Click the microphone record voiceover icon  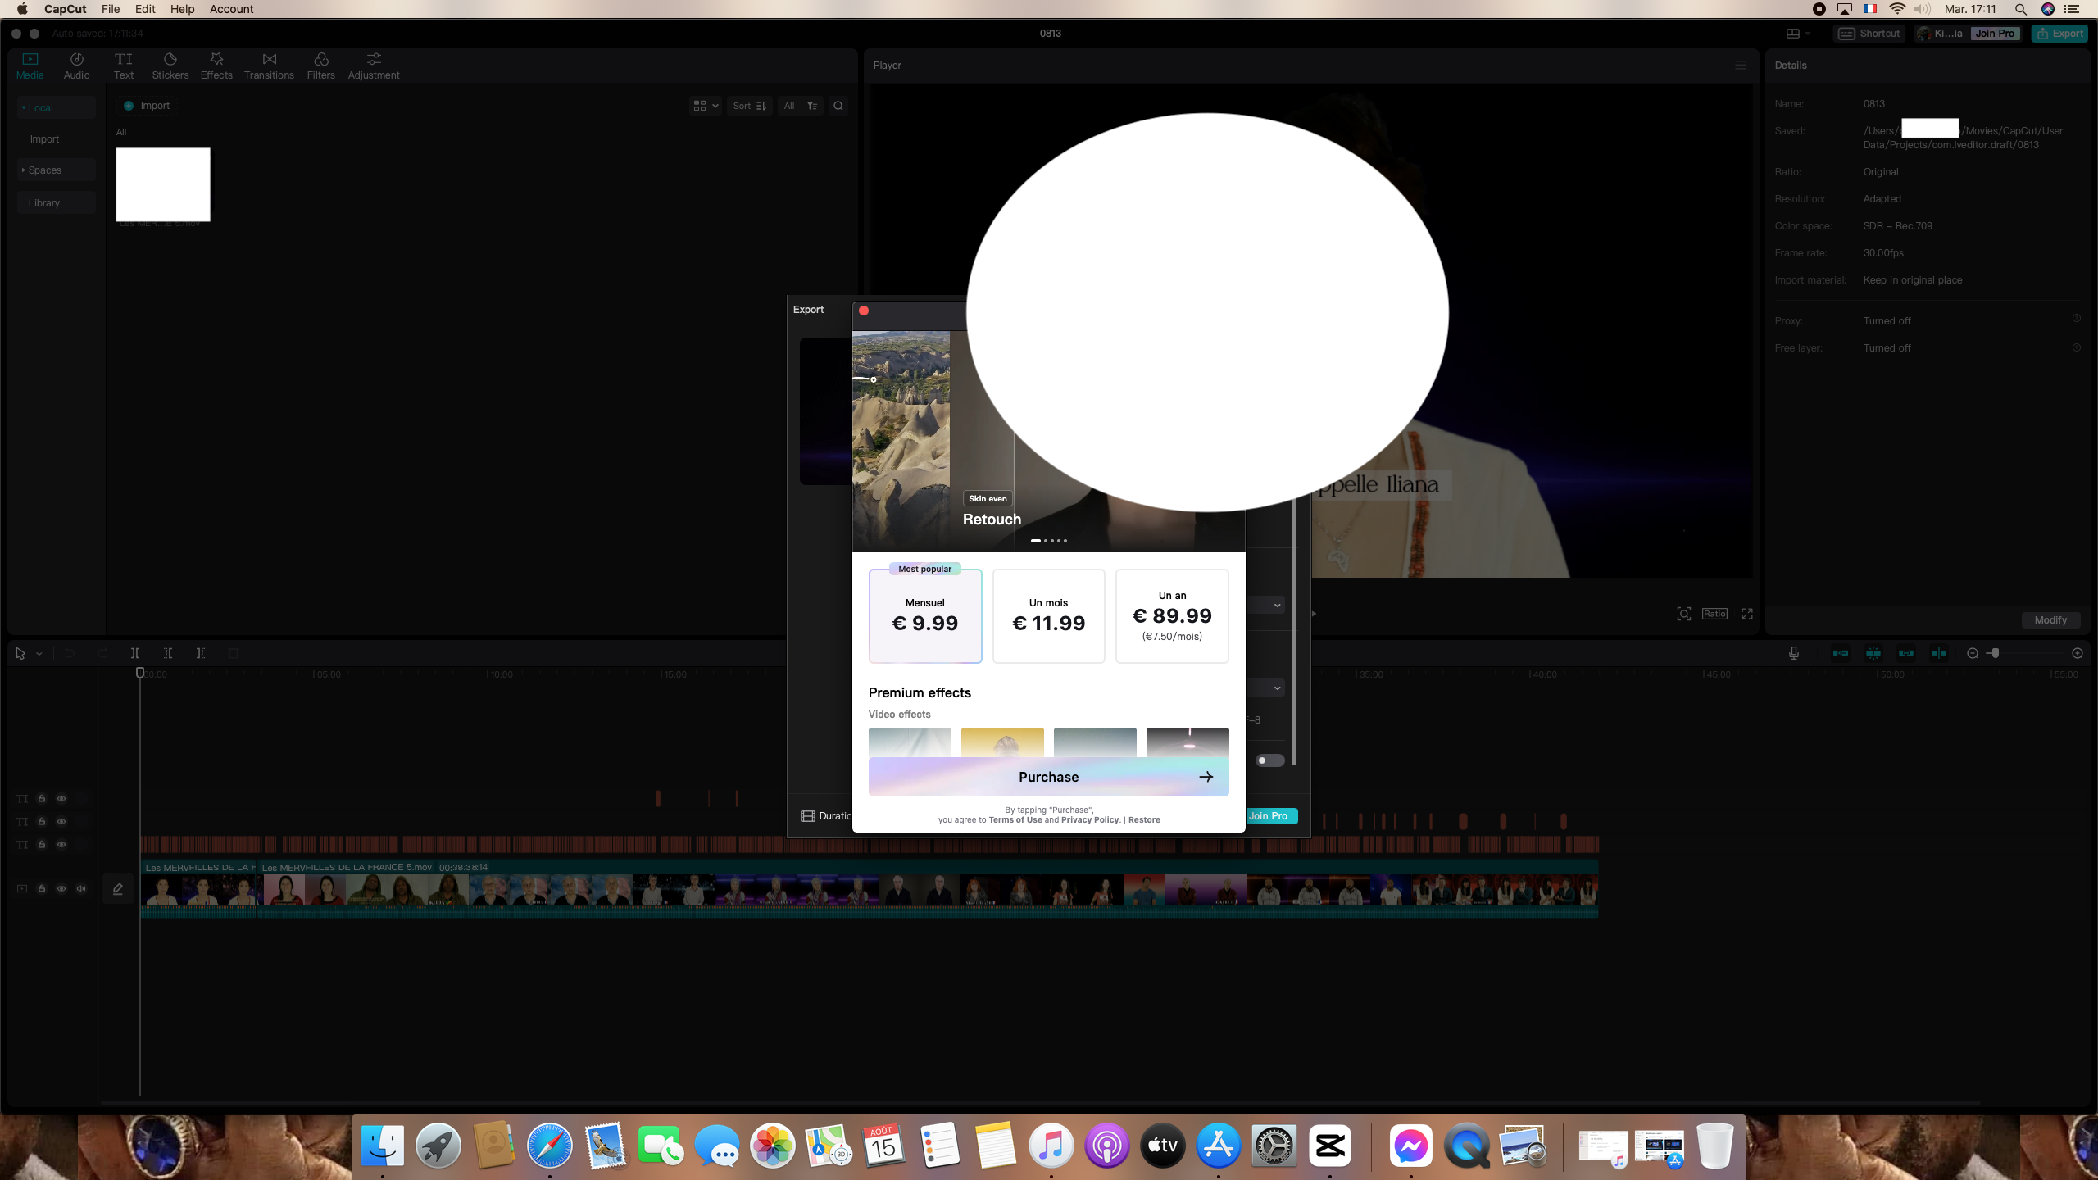1794,653
